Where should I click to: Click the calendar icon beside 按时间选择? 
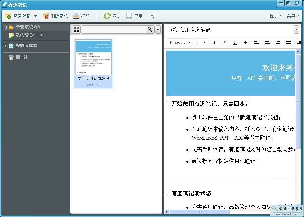tap(11, 46)
